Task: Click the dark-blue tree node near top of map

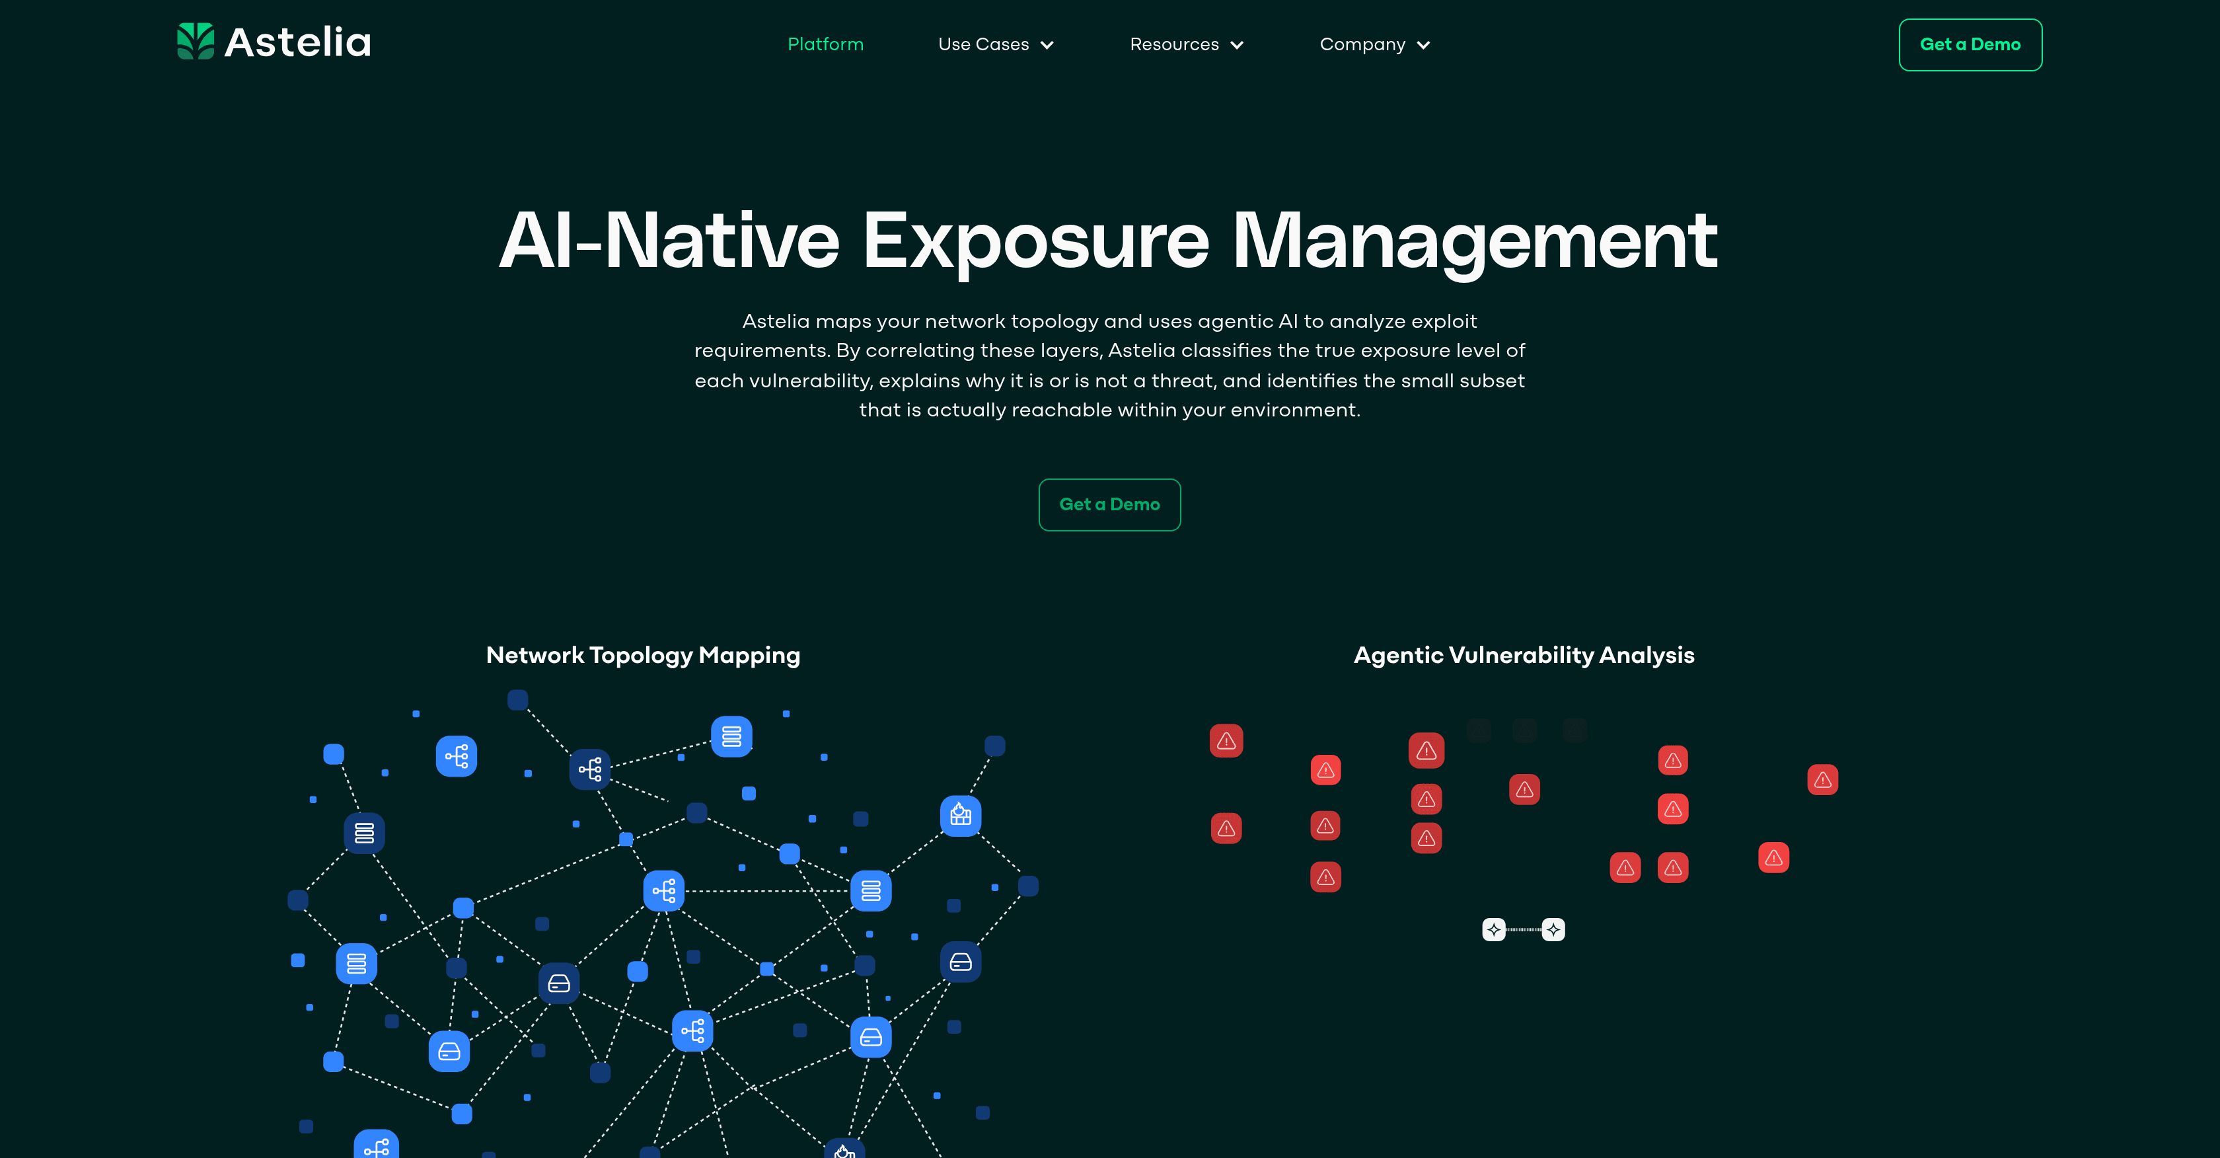Action: [x=590, y=769]
